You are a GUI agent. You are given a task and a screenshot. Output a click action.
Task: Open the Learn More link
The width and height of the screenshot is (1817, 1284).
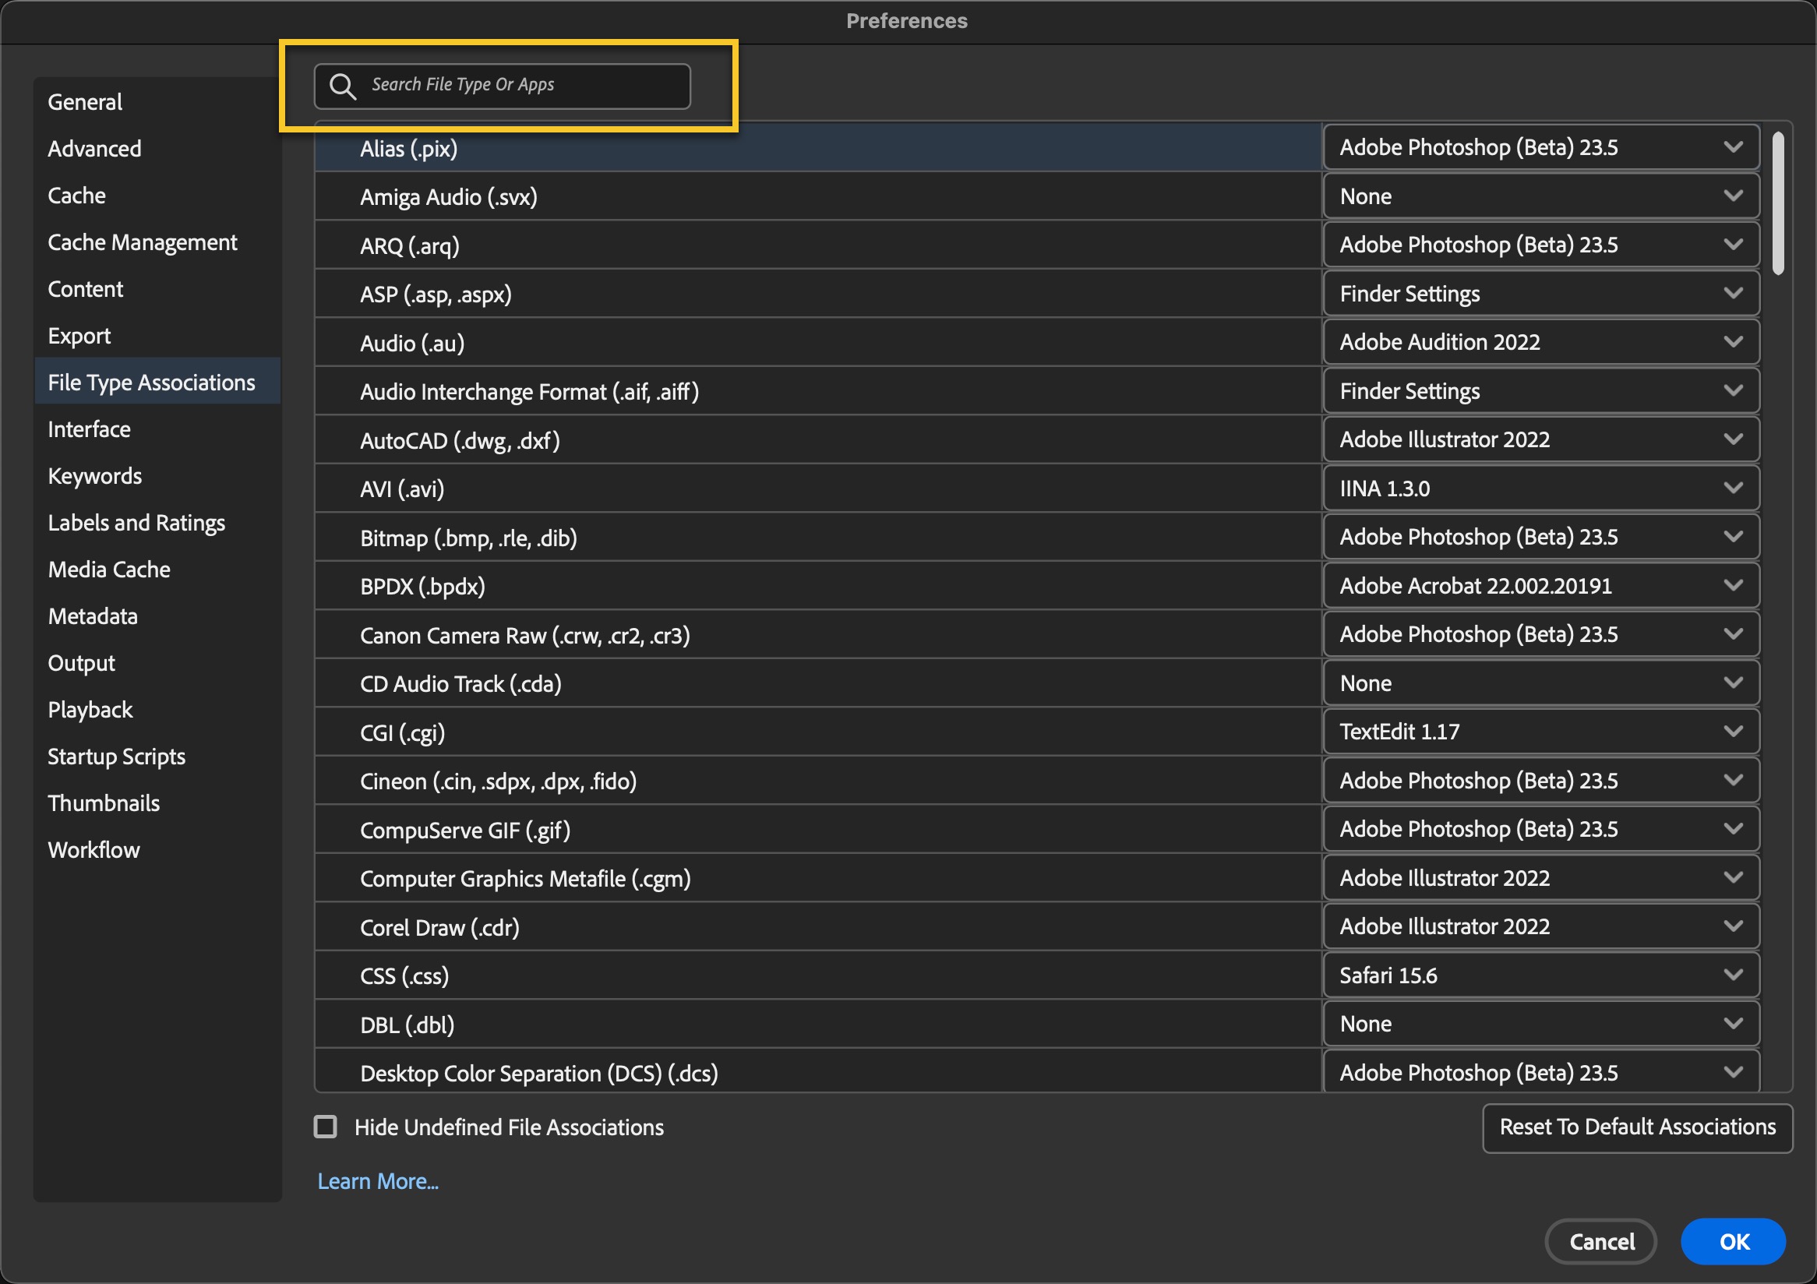tap(377, 1181)
